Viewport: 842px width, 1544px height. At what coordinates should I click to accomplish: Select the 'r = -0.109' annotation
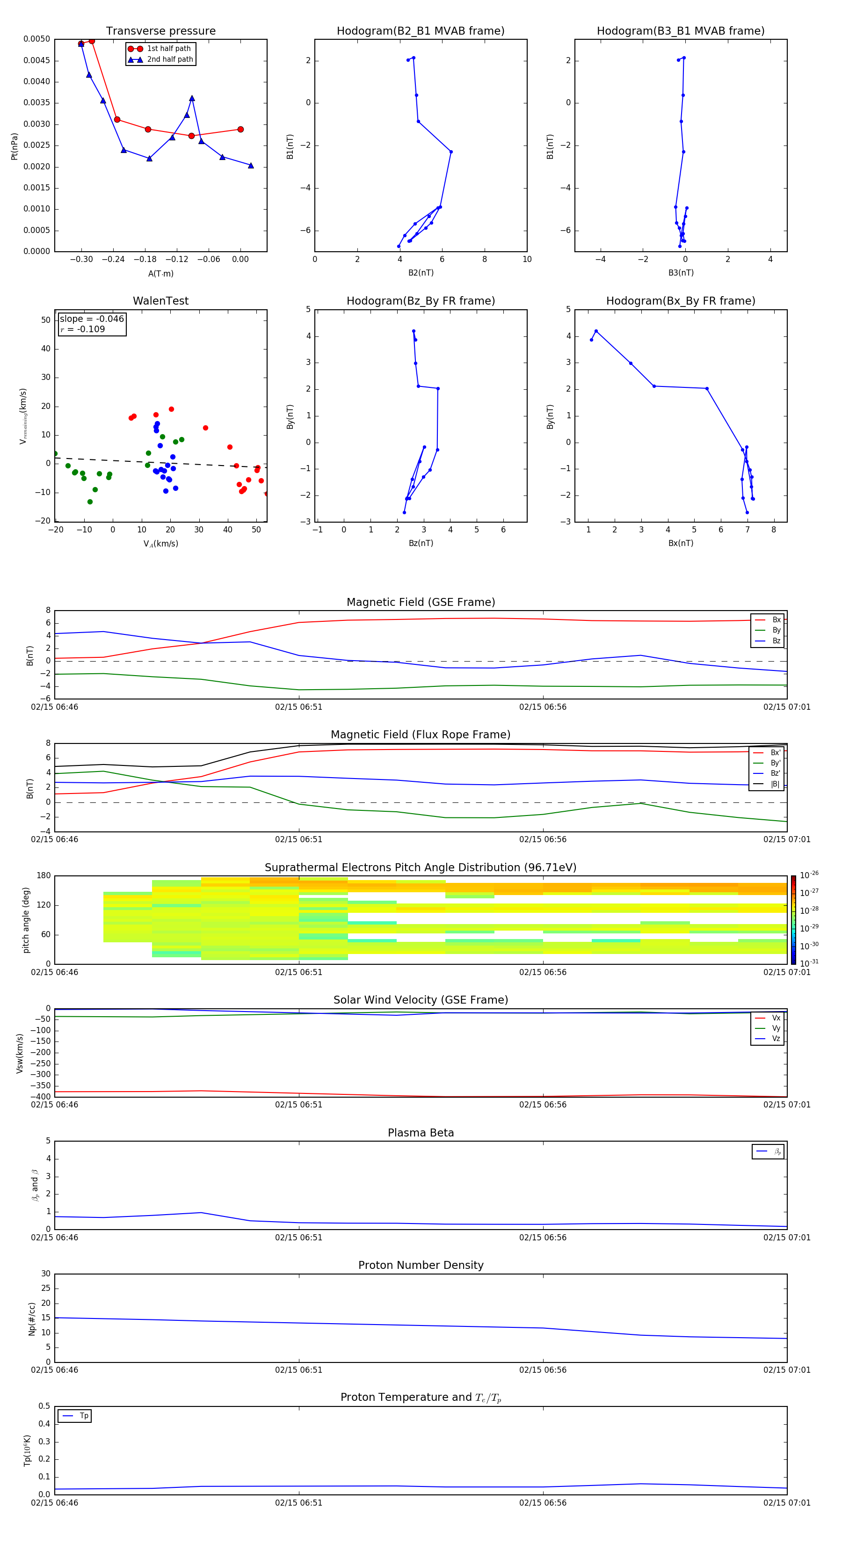(83, 329)
